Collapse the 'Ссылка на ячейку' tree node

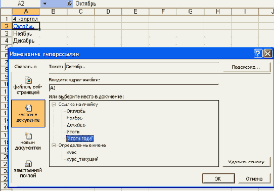click(54, 105)
